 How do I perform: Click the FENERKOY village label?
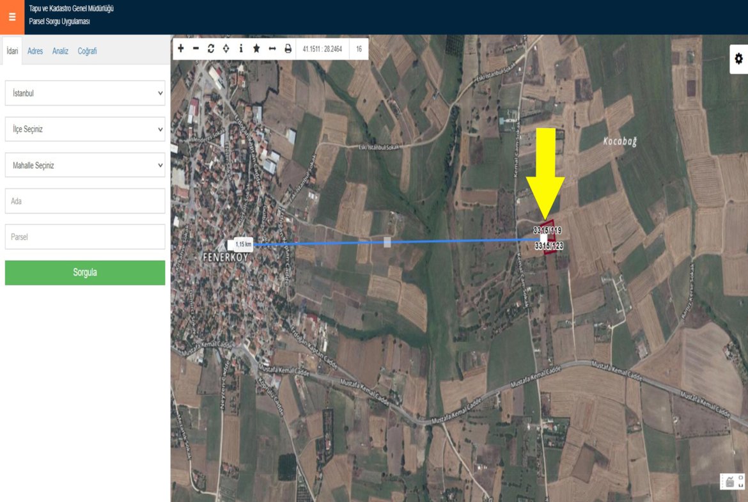[226, 257]
